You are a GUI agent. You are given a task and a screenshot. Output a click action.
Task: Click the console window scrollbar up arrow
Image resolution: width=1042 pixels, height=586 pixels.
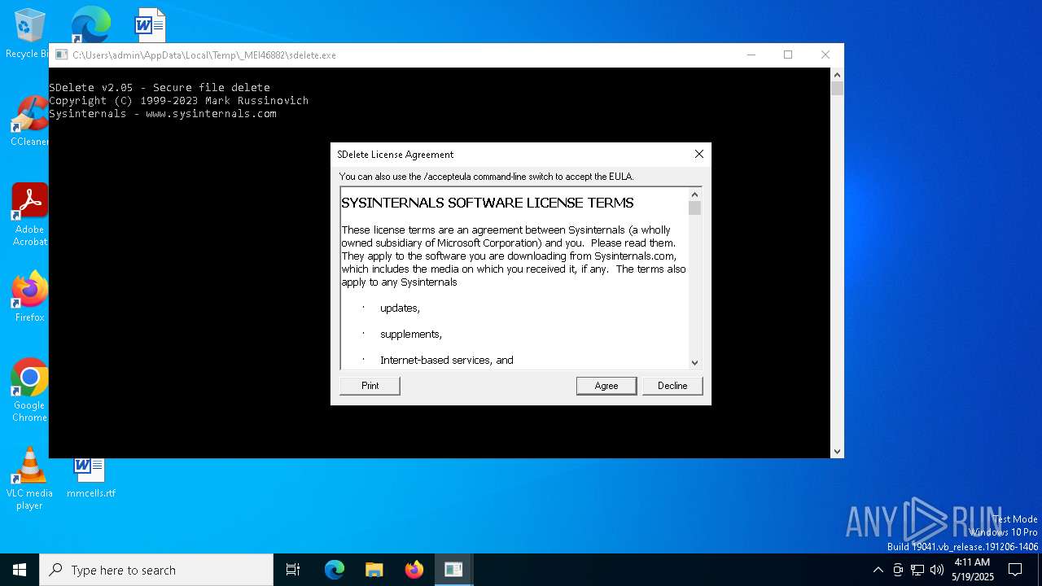(x=837, y=75)
